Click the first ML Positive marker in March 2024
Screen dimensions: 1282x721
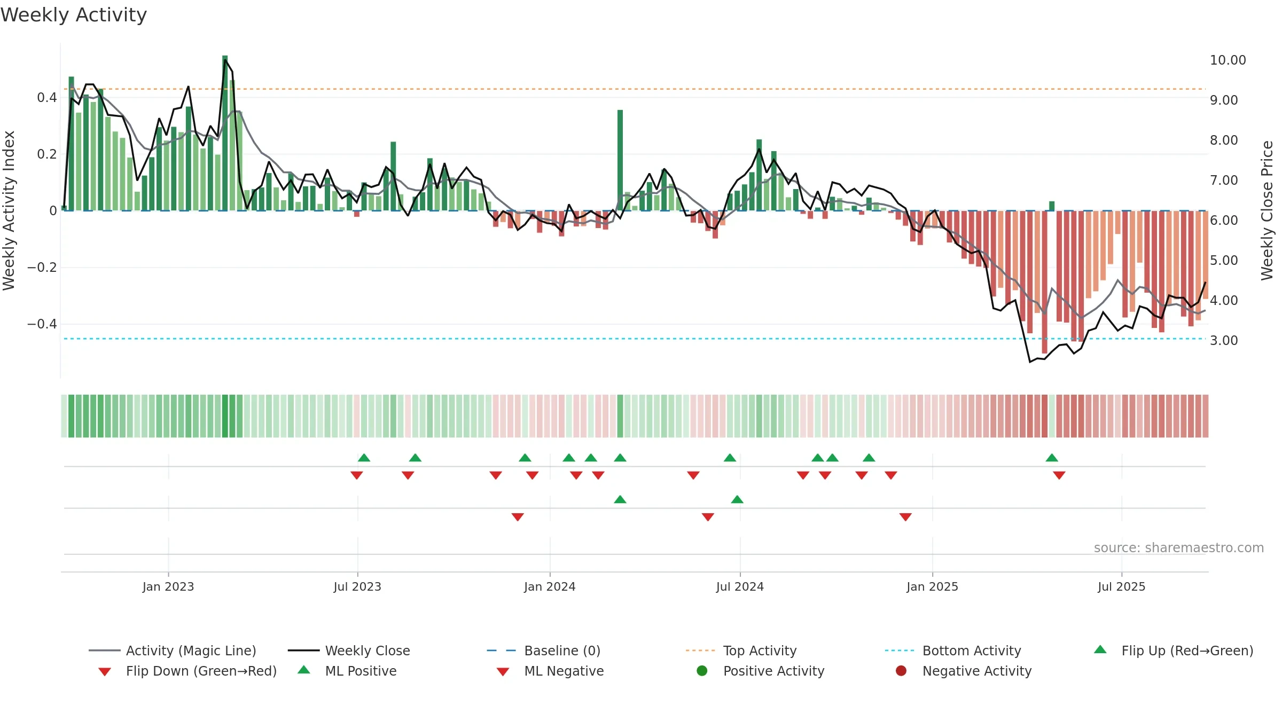(620, 499)
